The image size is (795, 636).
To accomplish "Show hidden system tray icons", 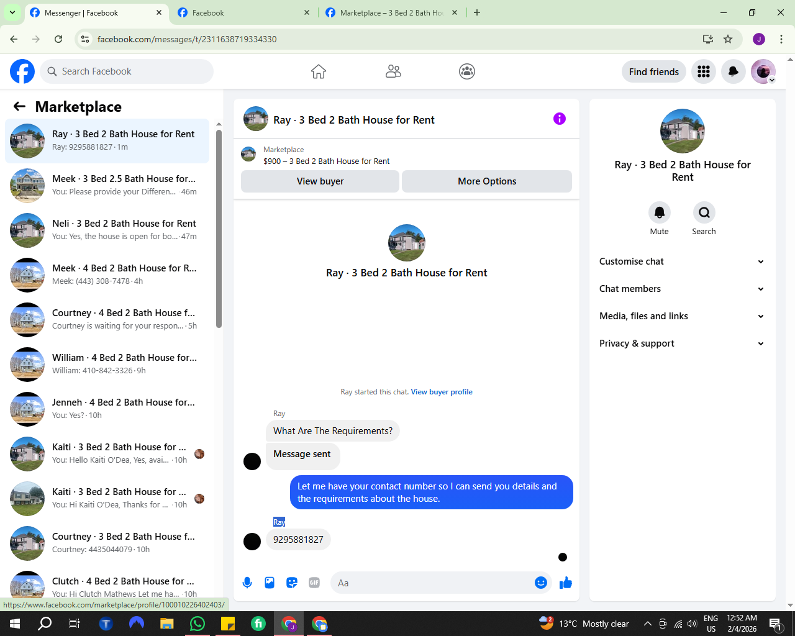I will pyautogui.click(x=647, y=624).
